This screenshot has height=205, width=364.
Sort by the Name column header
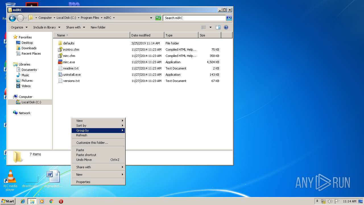coord(91,35)
